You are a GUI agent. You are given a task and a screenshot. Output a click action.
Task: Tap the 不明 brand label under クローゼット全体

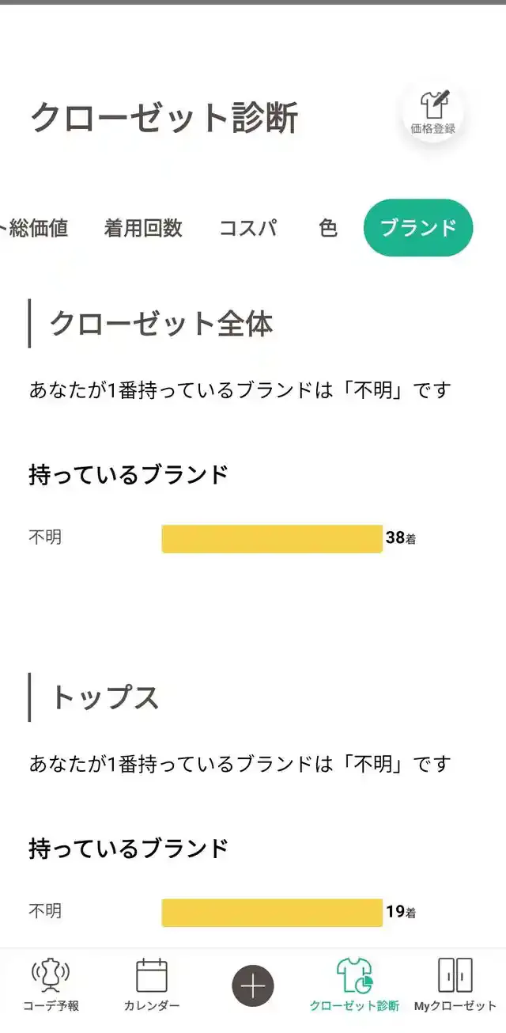click(x=46, y=537)
